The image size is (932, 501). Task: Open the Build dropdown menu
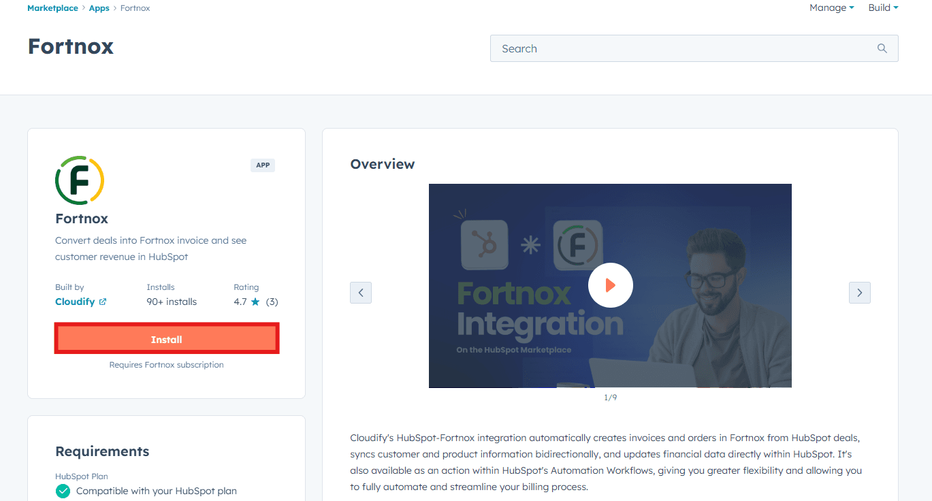[x=884, y=7]
